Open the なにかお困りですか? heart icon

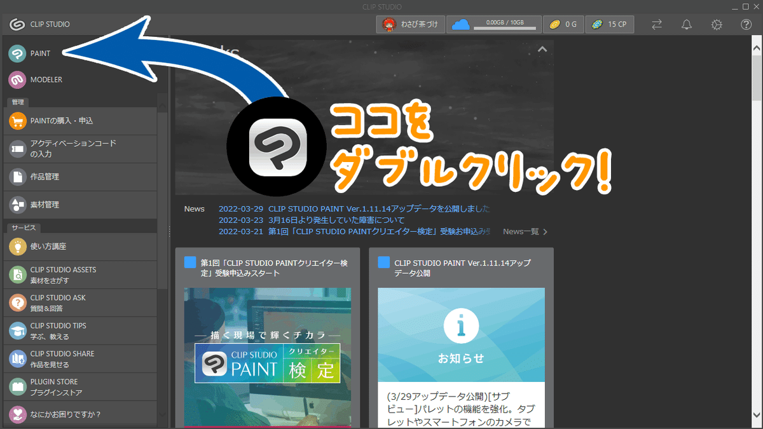click(x=17, y=414)
